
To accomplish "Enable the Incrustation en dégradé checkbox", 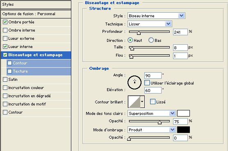I will click(5, 96).
